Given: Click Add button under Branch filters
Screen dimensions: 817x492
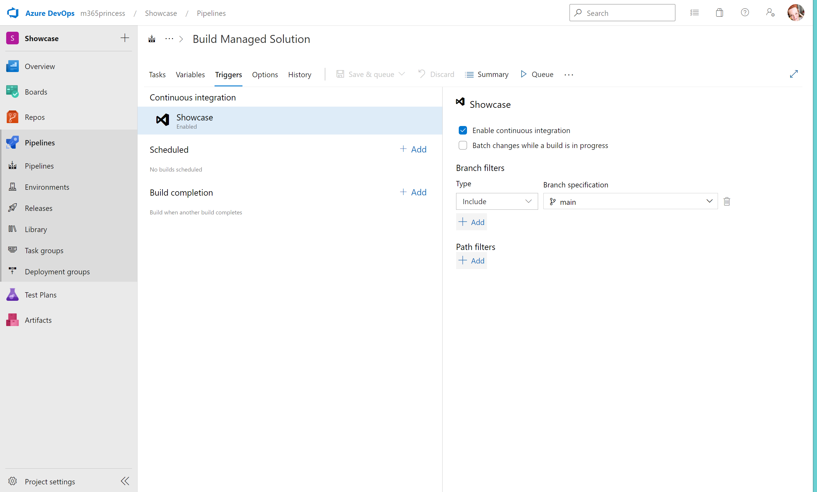Looking at the screenshot, I should tap(471, 221).
